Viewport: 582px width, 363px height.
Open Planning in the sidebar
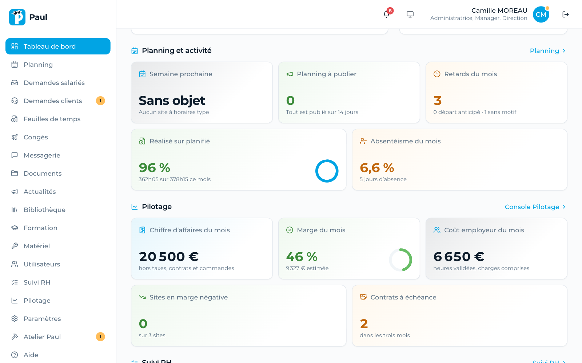point(58,65)
